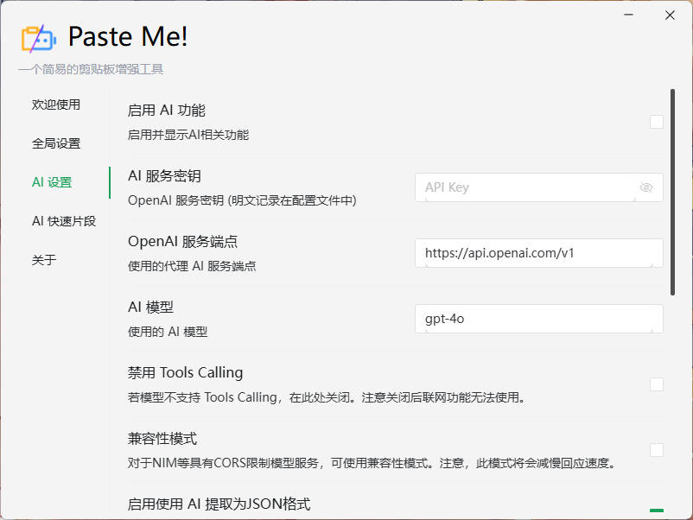693x520 pixels.
Task: Close the Paste Me! window
Action: (670, 15)
